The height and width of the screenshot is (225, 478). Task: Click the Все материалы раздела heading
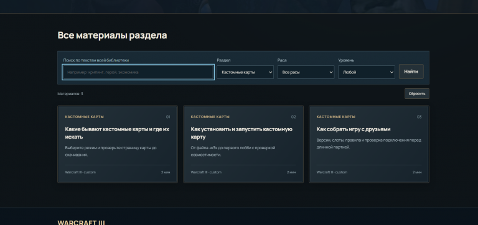pyautogui.click(x=112, y=35)
